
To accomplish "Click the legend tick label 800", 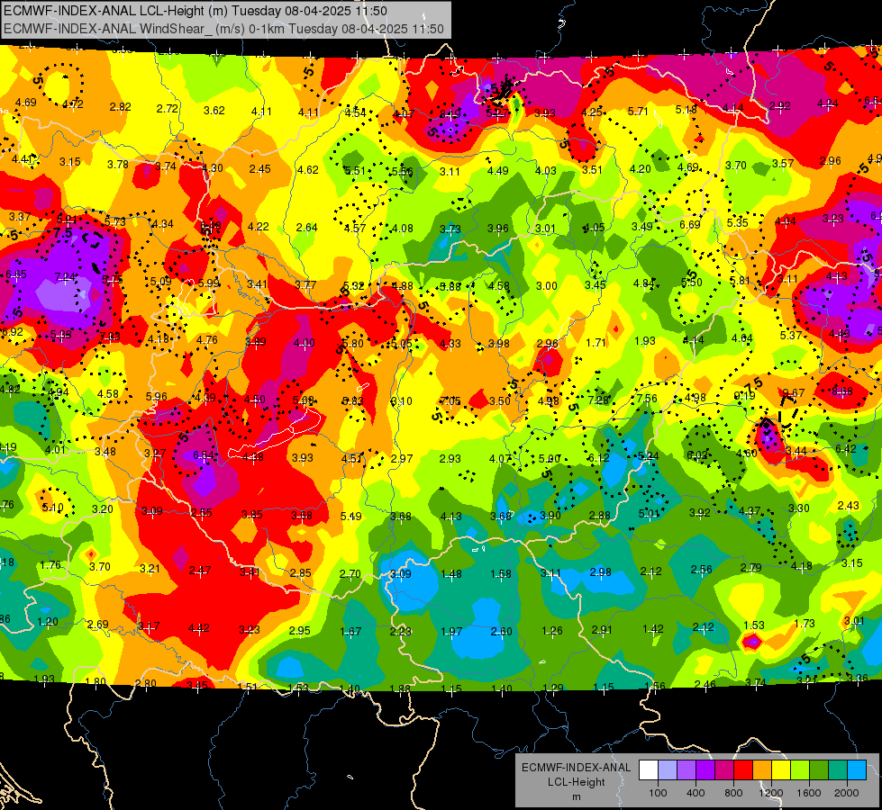I will click(x=733, y=793).
